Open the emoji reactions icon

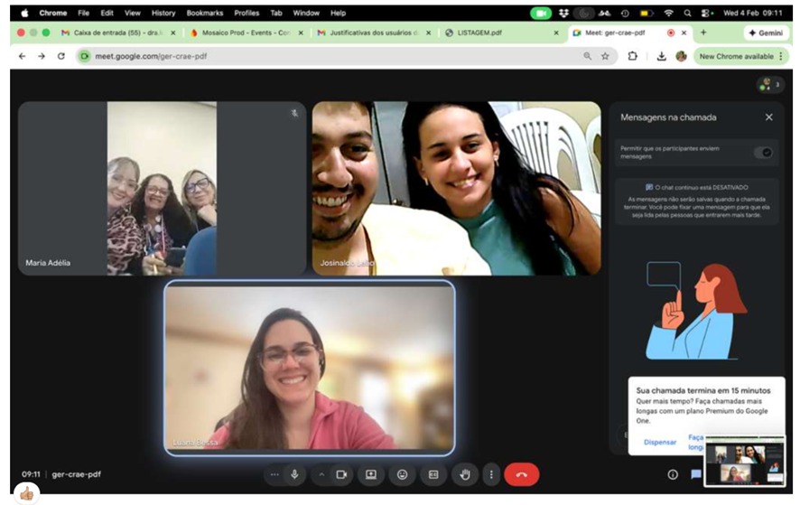coord(402,474)
